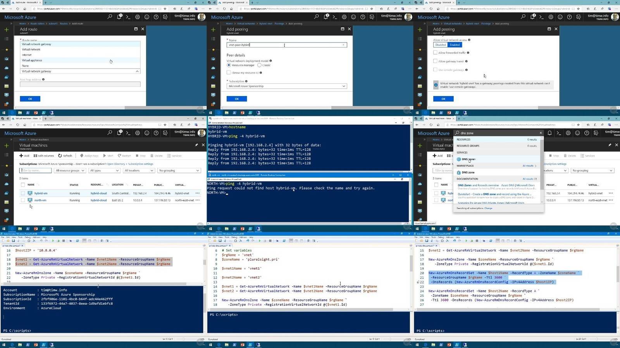Choose Internet from next hop list
This screenshot has height=348, width=620.
point(27,55)
